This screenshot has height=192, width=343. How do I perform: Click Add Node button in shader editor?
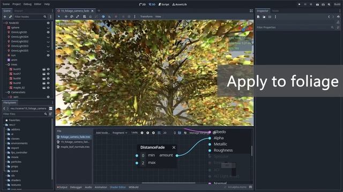[x=102, y=133]
